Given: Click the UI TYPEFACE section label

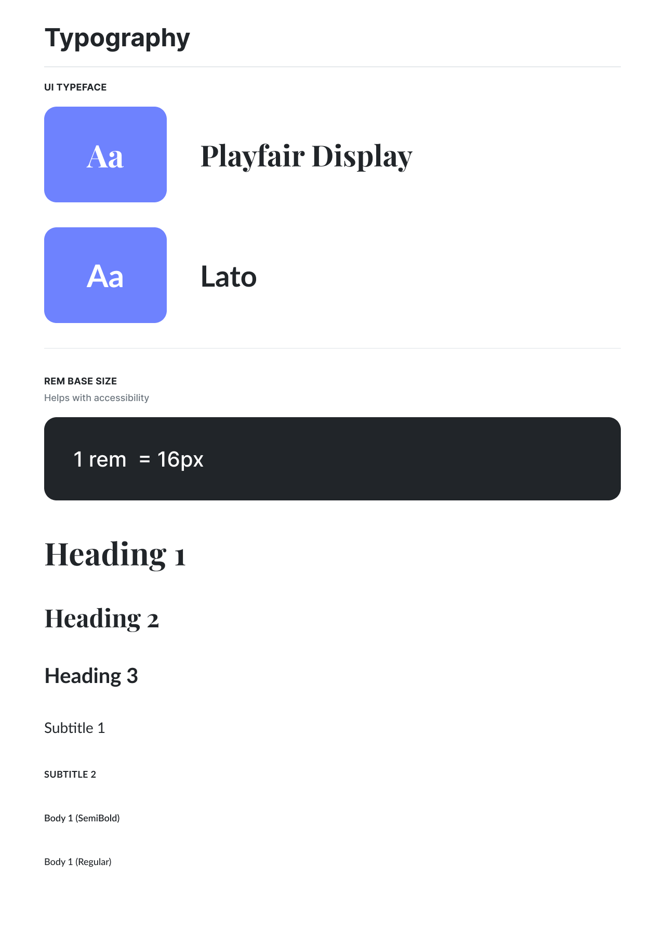Looking at the screenshot, I should (x=75, y=87).
